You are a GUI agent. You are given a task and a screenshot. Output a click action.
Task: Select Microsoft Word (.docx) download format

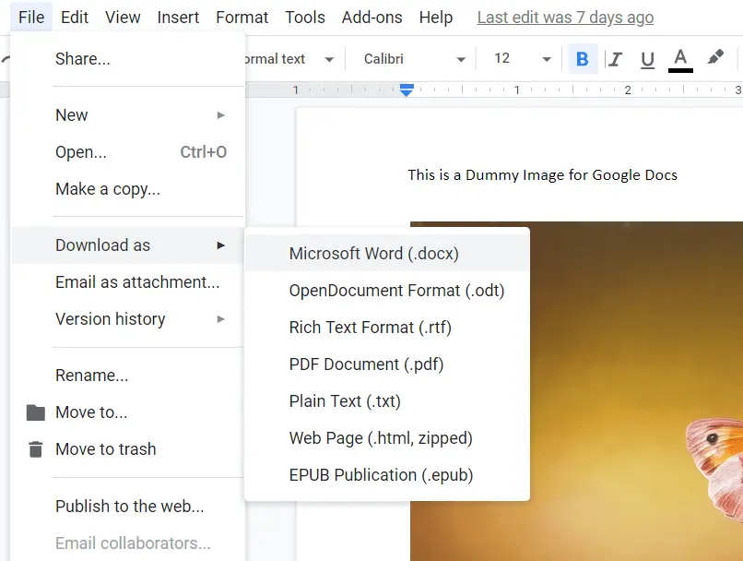372,253
